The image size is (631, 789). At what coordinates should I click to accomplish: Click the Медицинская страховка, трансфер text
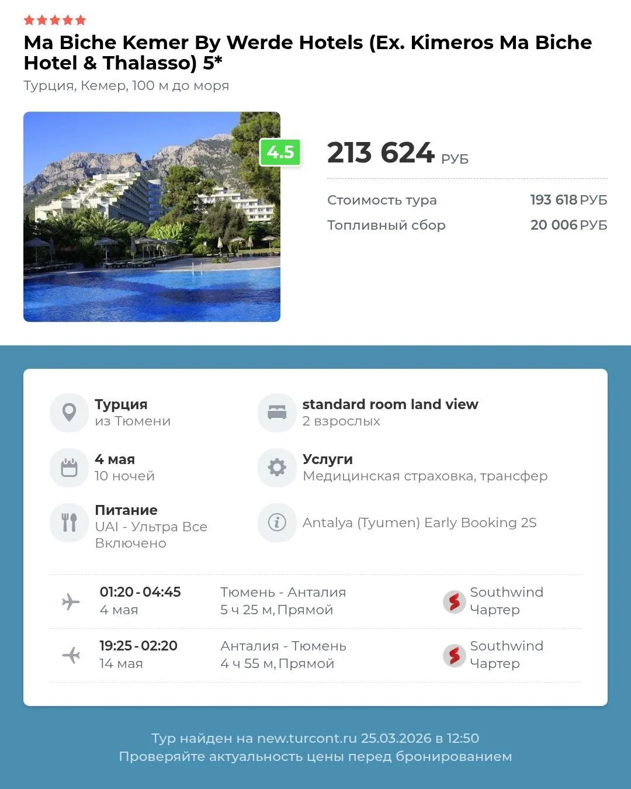(x=425, y=476)
